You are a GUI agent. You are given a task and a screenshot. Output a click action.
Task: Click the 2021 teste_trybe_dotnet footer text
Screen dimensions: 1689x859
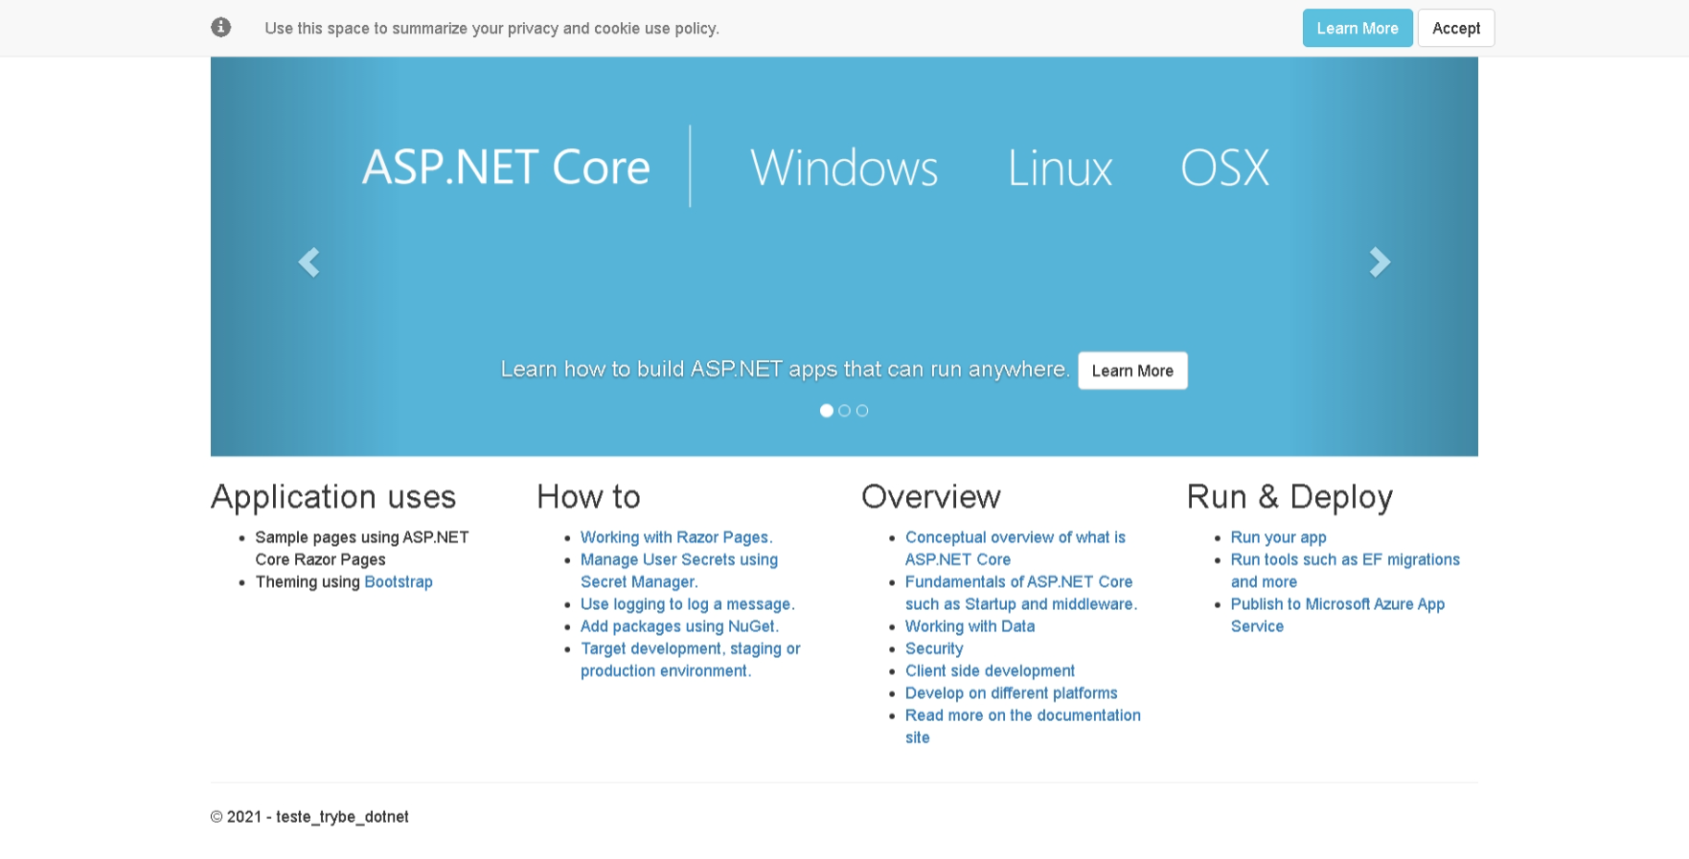coord(309,817)
